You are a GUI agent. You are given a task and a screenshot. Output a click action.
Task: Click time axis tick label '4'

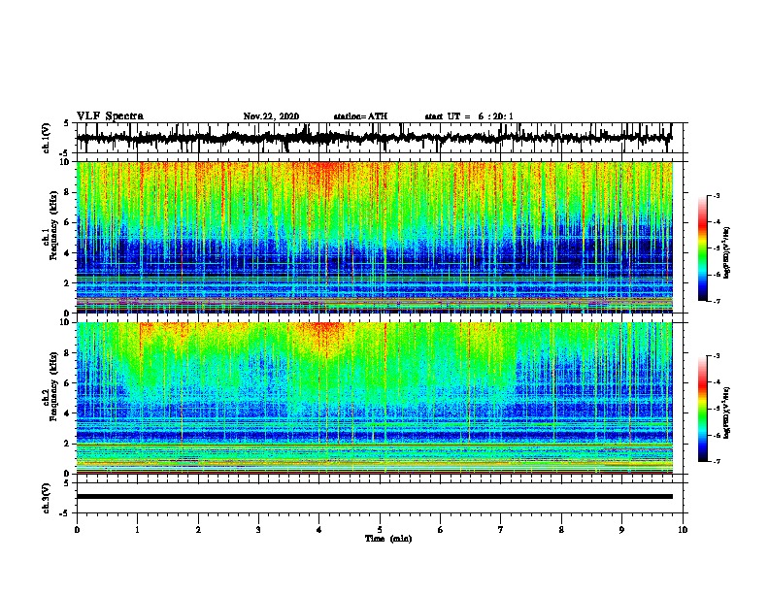pos(319,529)
